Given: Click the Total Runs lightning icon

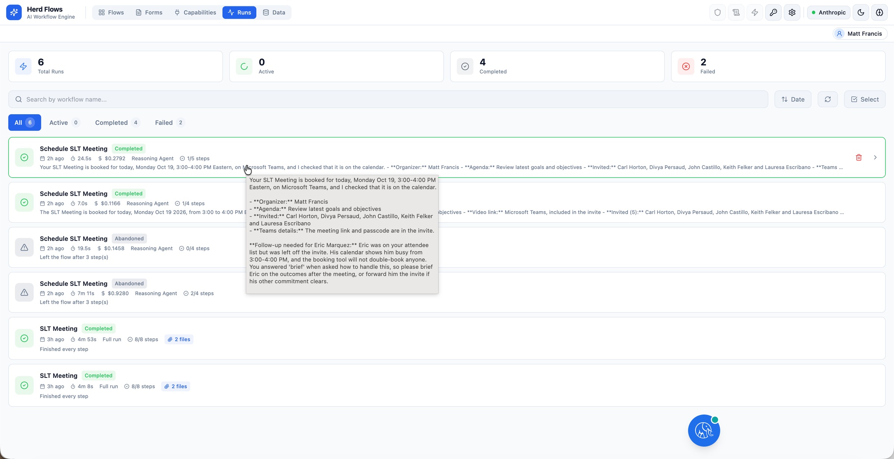Looking at the screenshot, I should (23, 66).
